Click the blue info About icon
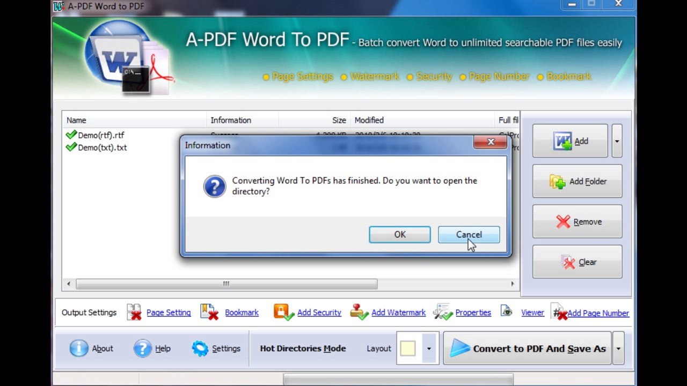The width and height of the screenshot is (687, 386). coord(79,348)
